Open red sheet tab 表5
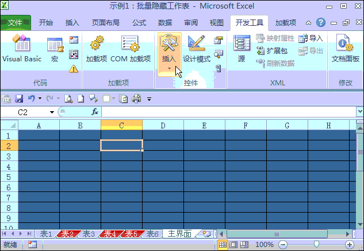The image size is (364, 251). 131,234
